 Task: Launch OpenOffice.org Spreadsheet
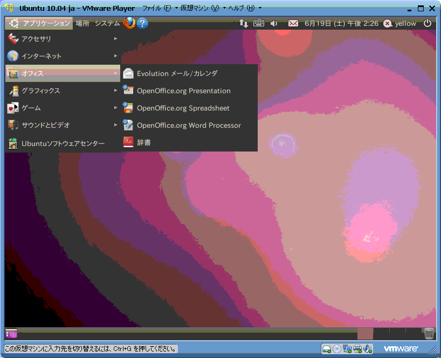click(190, 108)
